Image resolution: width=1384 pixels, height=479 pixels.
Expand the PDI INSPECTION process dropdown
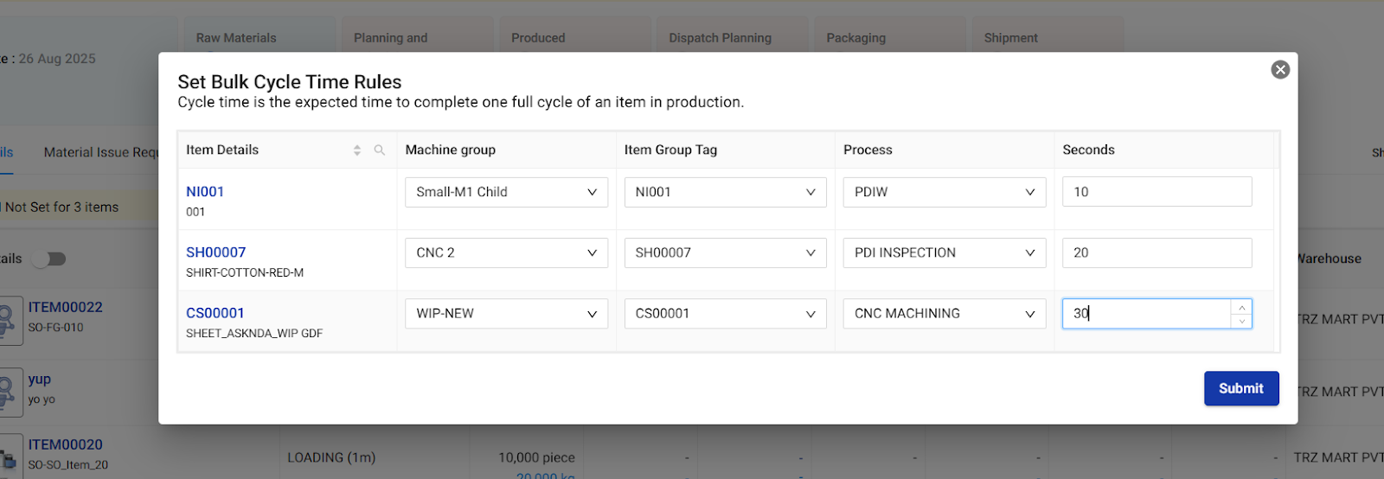coord(944,252)
